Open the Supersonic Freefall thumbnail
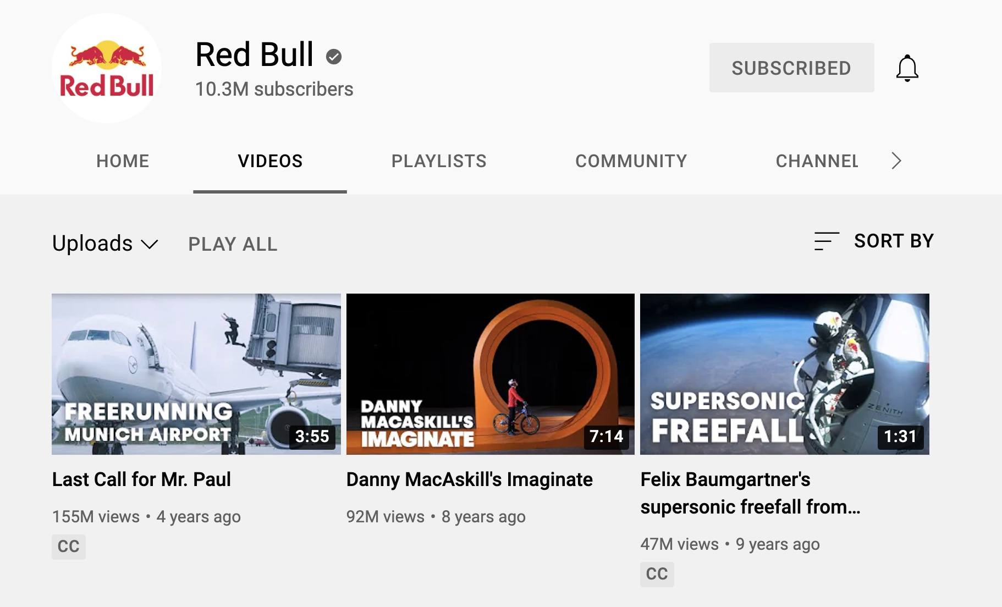Image resolution: width=1002 pixels, height=607 pixels. pos(785,374)
